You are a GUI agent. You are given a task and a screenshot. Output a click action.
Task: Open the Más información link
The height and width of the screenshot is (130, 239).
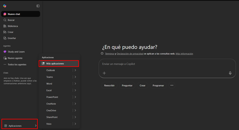[x=184, y=54]
